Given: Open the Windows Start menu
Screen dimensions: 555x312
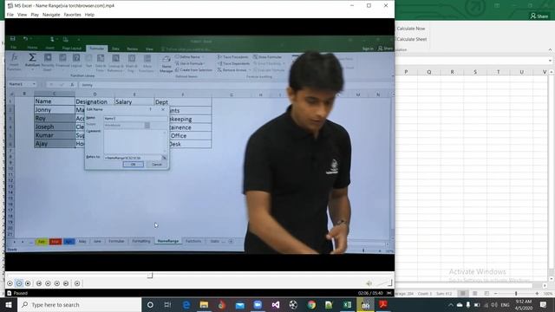Looking at the screenshot, I should (x=9, y=304).
